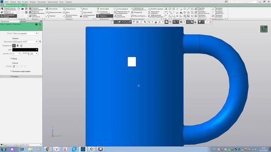
Task: Select the Trim curve tool
Action: [121, 9]
